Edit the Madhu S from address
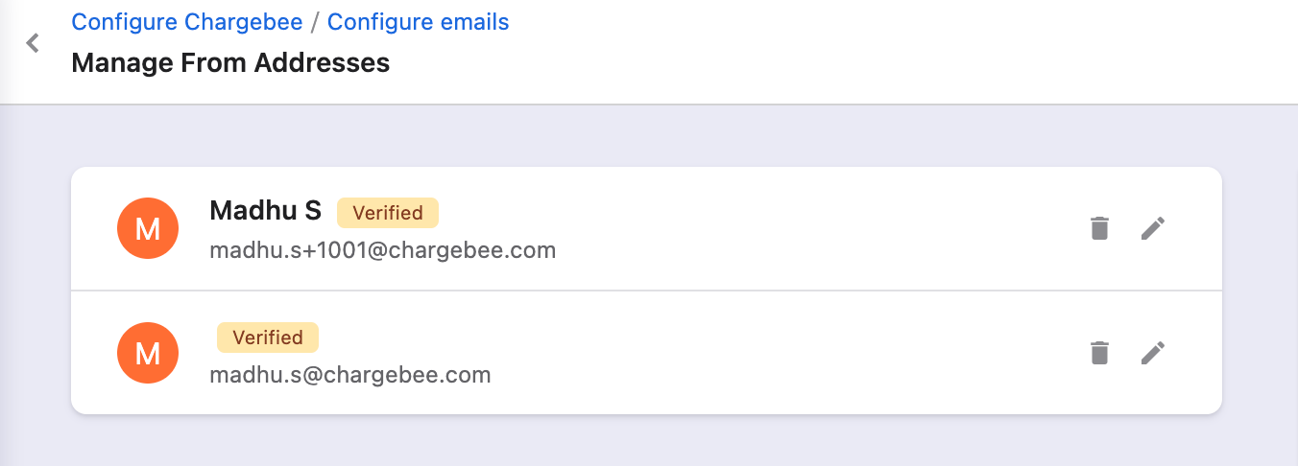Viewport: 1298px width, 466px height. (x=1153, y=228)
